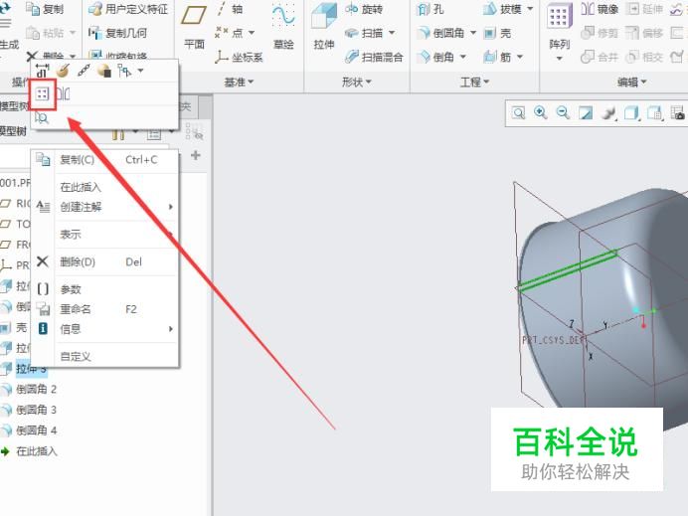Choose 重命名 in the context menu
688x516 pixels.
[x=105, y=309]
